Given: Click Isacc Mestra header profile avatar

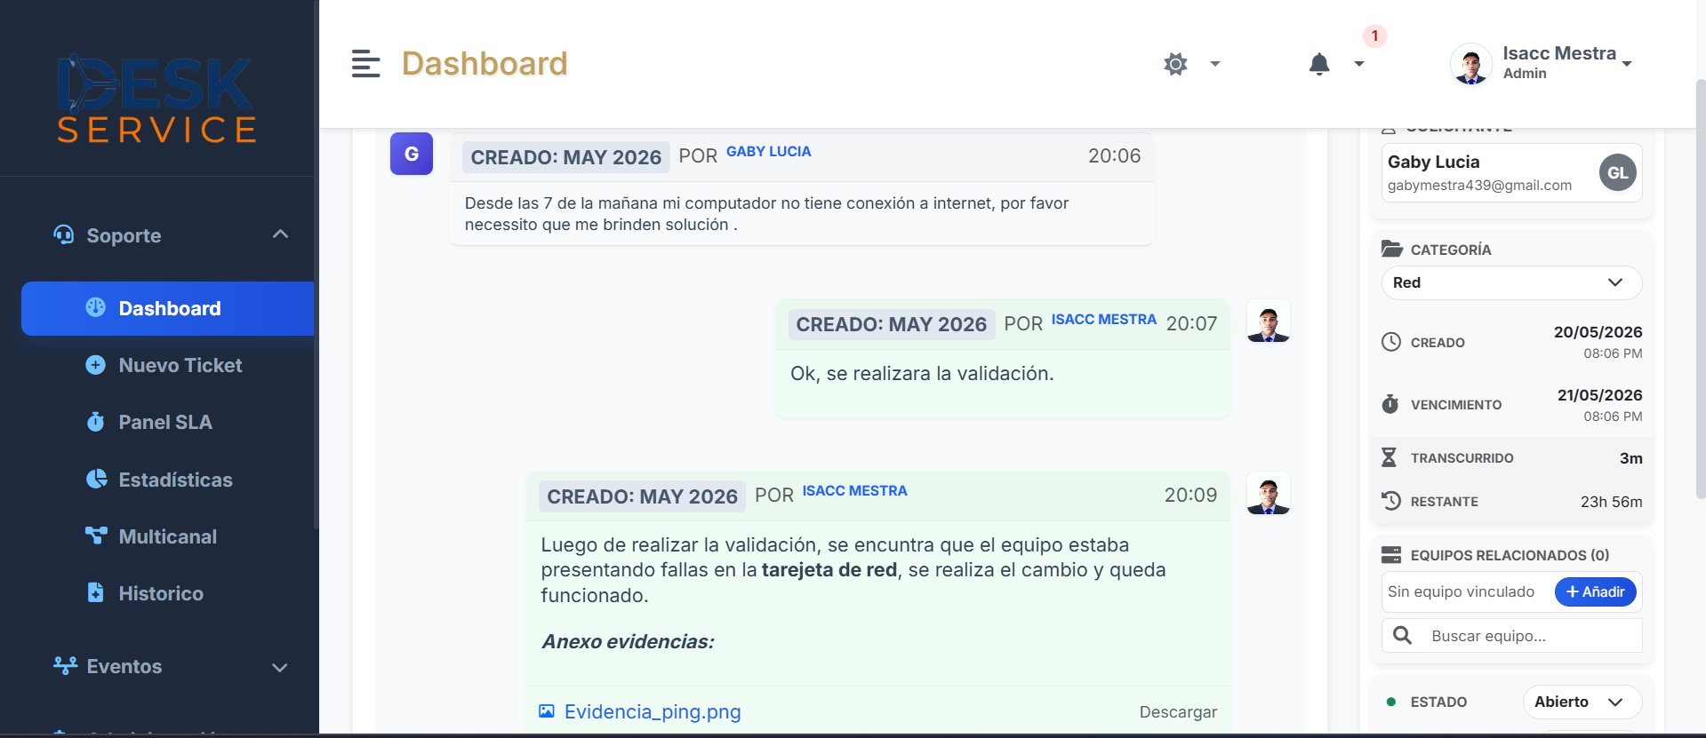Looking at the screenshot, I should click(x=1470, y=64).
